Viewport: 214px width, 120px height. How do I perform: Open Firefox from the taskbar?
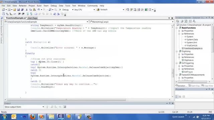point(33,117)
